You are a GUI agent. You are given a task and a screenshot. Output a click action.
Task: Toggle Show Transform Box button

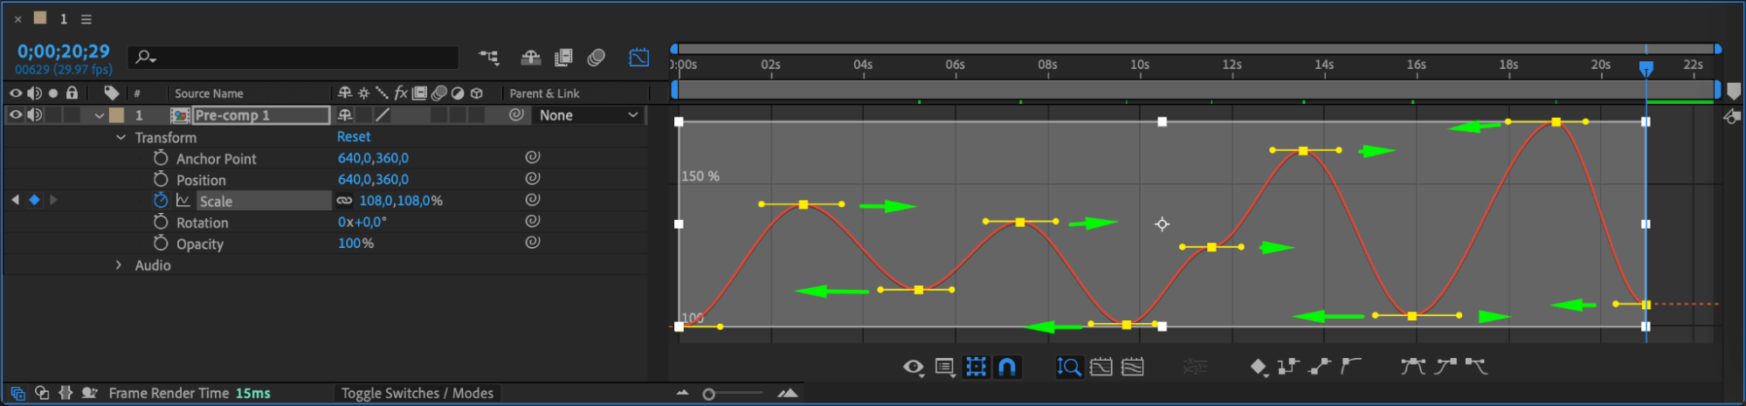point(977,367)
